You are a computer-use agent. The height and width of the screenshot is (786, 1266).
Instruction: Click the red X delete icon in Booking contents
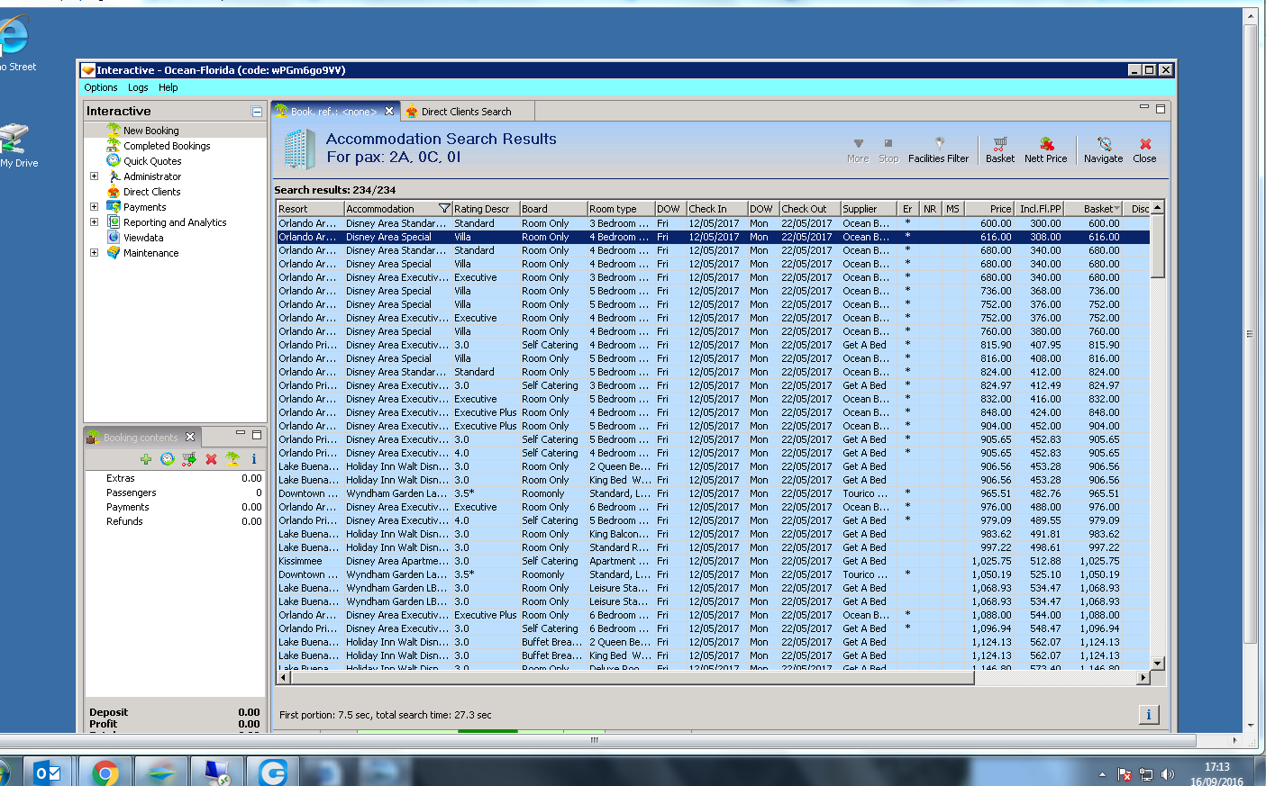211,459
